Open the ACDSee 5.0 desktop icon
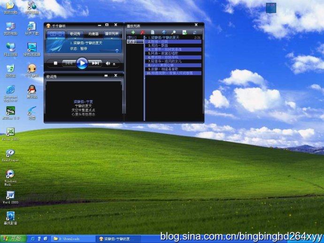The width and height of the screenshot is (324, 243). click(10, 113)
